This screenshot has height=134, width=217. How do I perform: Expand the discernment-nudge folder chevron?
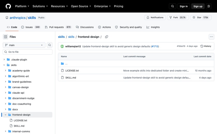[5, 98]
